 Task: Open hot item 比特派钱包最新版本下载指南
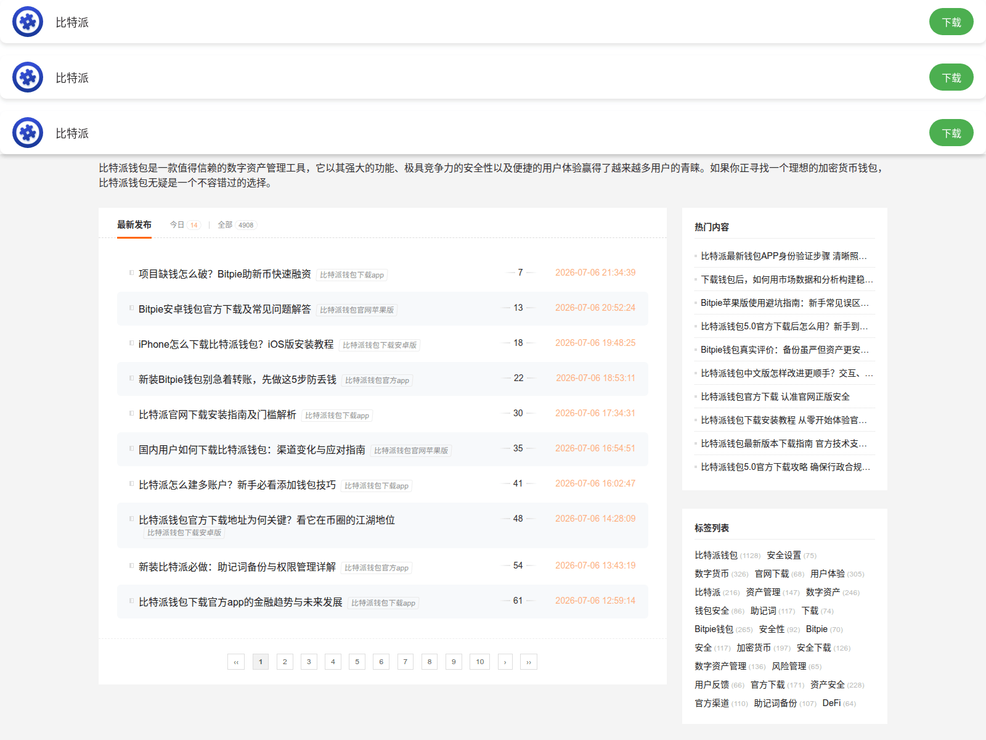784,443
